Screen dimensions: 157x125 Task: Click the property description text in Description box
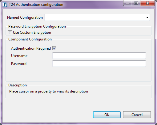[x=49, y=91]
